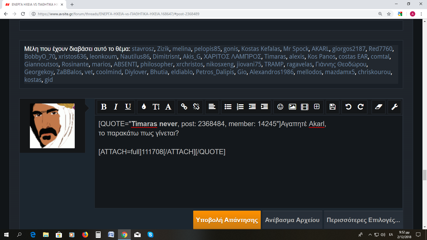
Task: Remove link with the unlink icon
Action: pos(196,107)
